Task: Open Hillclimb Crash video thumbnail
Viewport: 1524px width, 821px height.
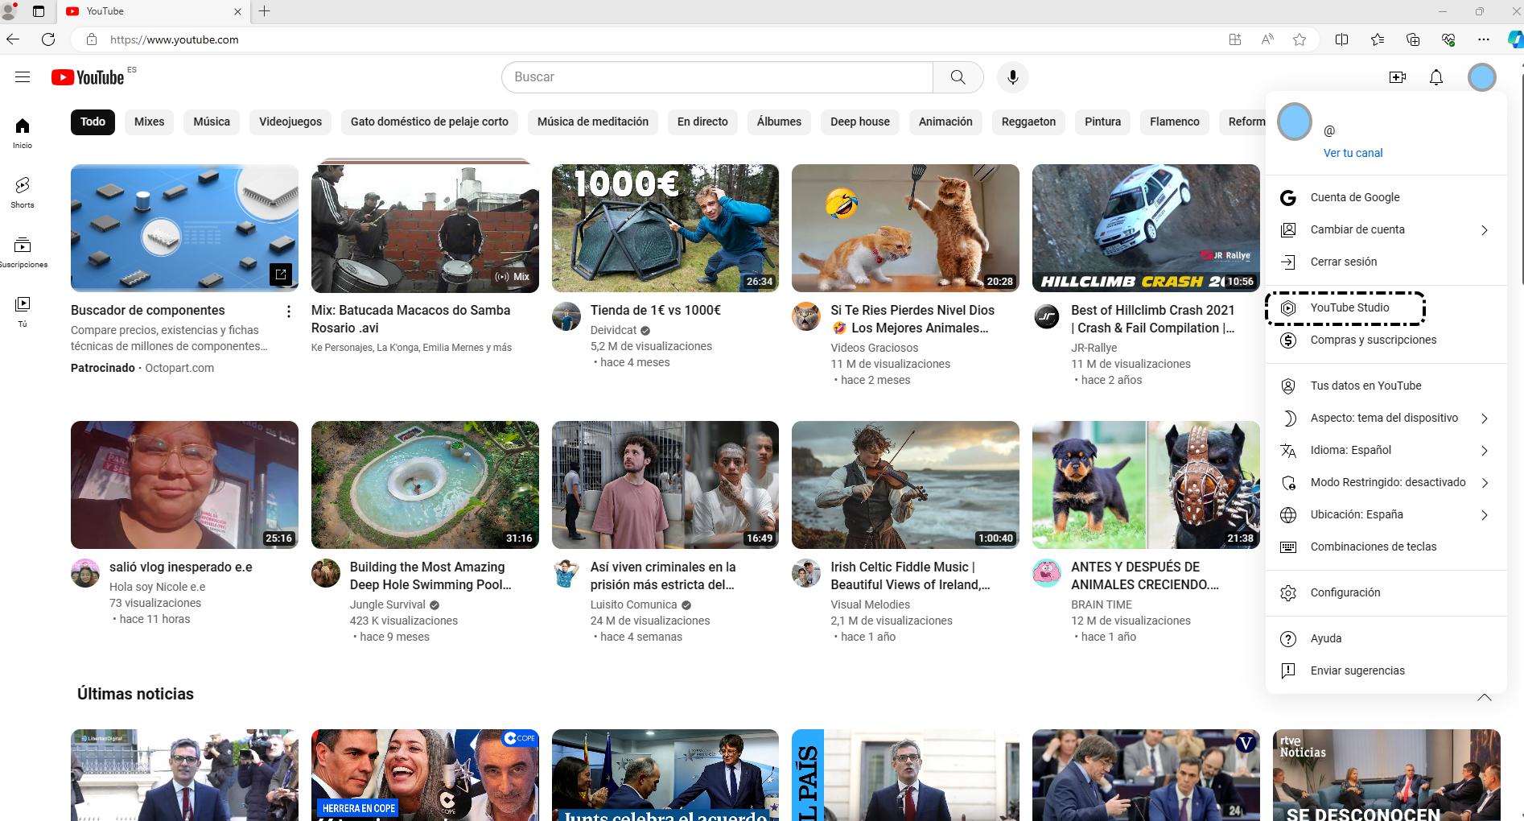Action: tap(1146, 228)
